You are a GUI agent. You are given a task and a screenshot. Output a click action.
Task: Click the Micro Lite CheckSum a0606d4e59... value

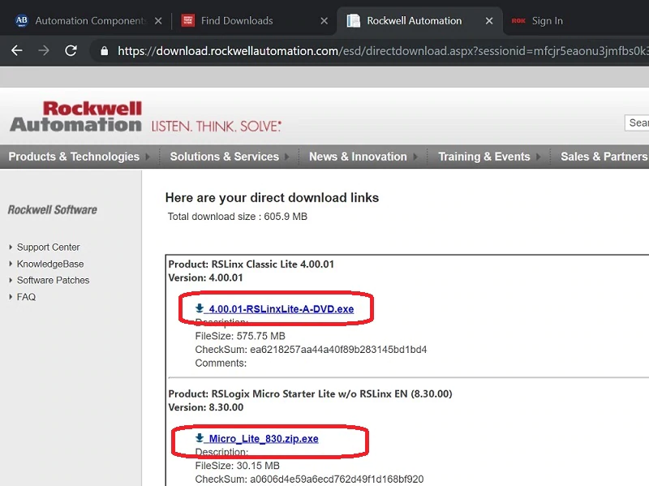coord(337,479)
